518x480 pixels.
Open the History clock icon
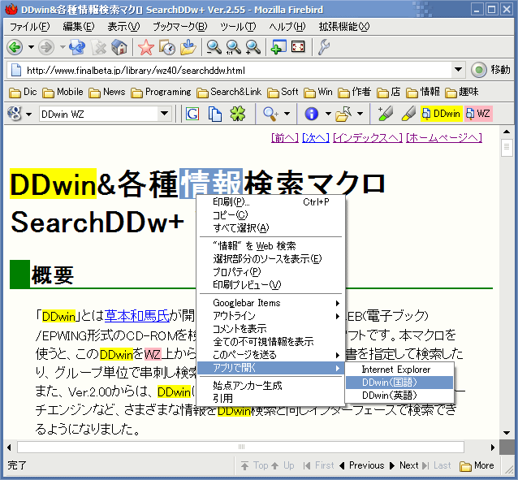coord(167,47)
